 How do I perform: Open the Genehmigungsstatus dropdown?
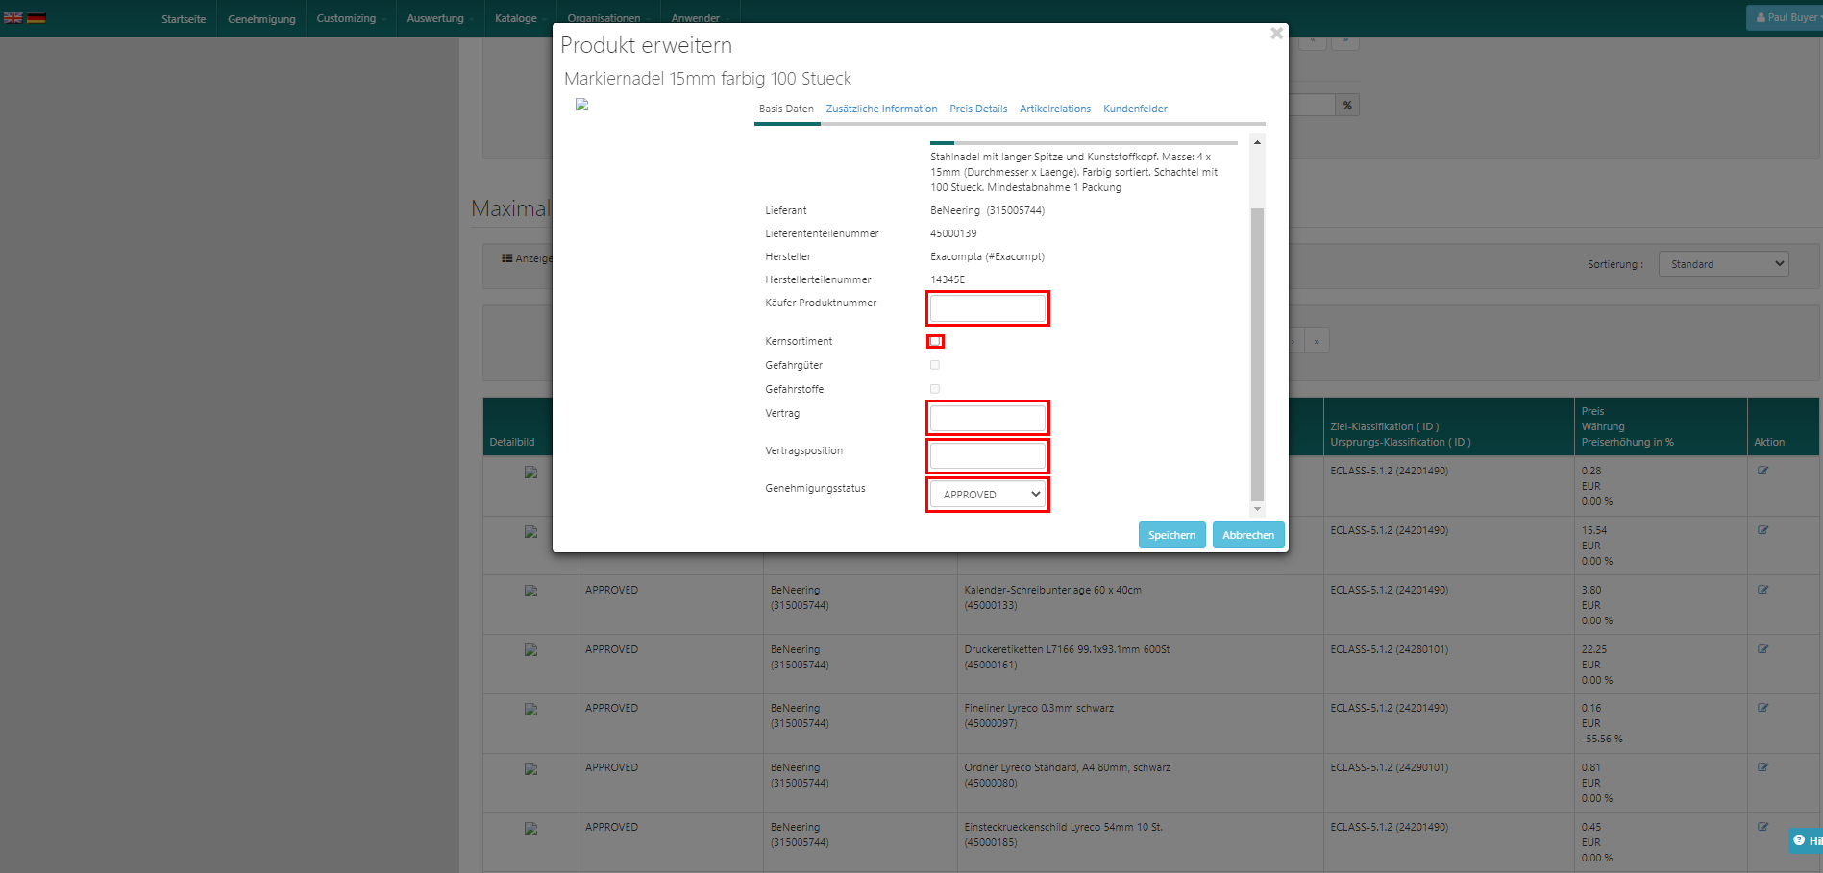coord(988,495)
